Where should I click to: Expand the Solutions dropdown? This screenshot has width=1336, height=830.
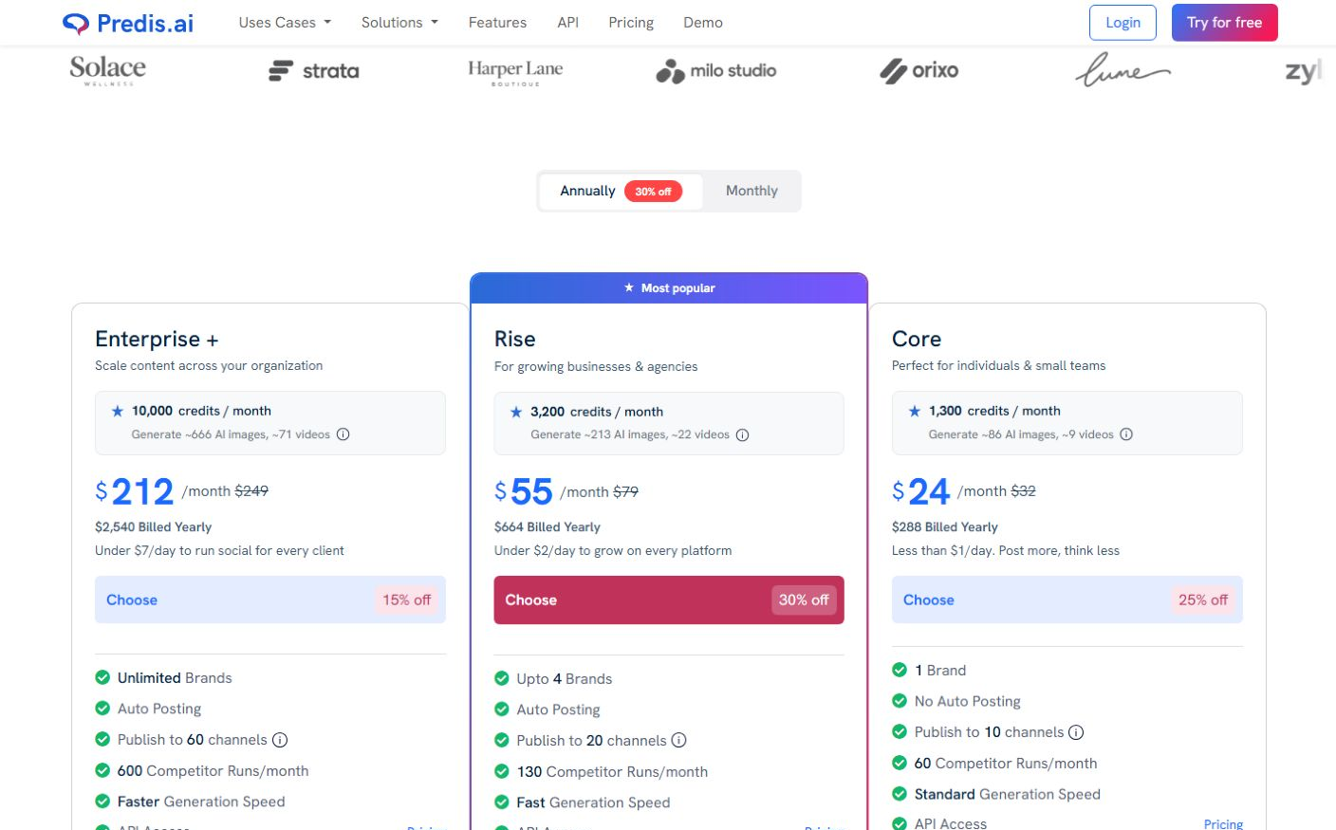click(x=399, y=23)
